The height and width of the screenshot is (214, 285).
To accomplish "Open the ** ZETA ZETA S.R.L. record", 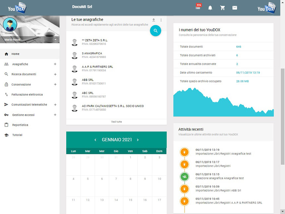I will (116, 42).
